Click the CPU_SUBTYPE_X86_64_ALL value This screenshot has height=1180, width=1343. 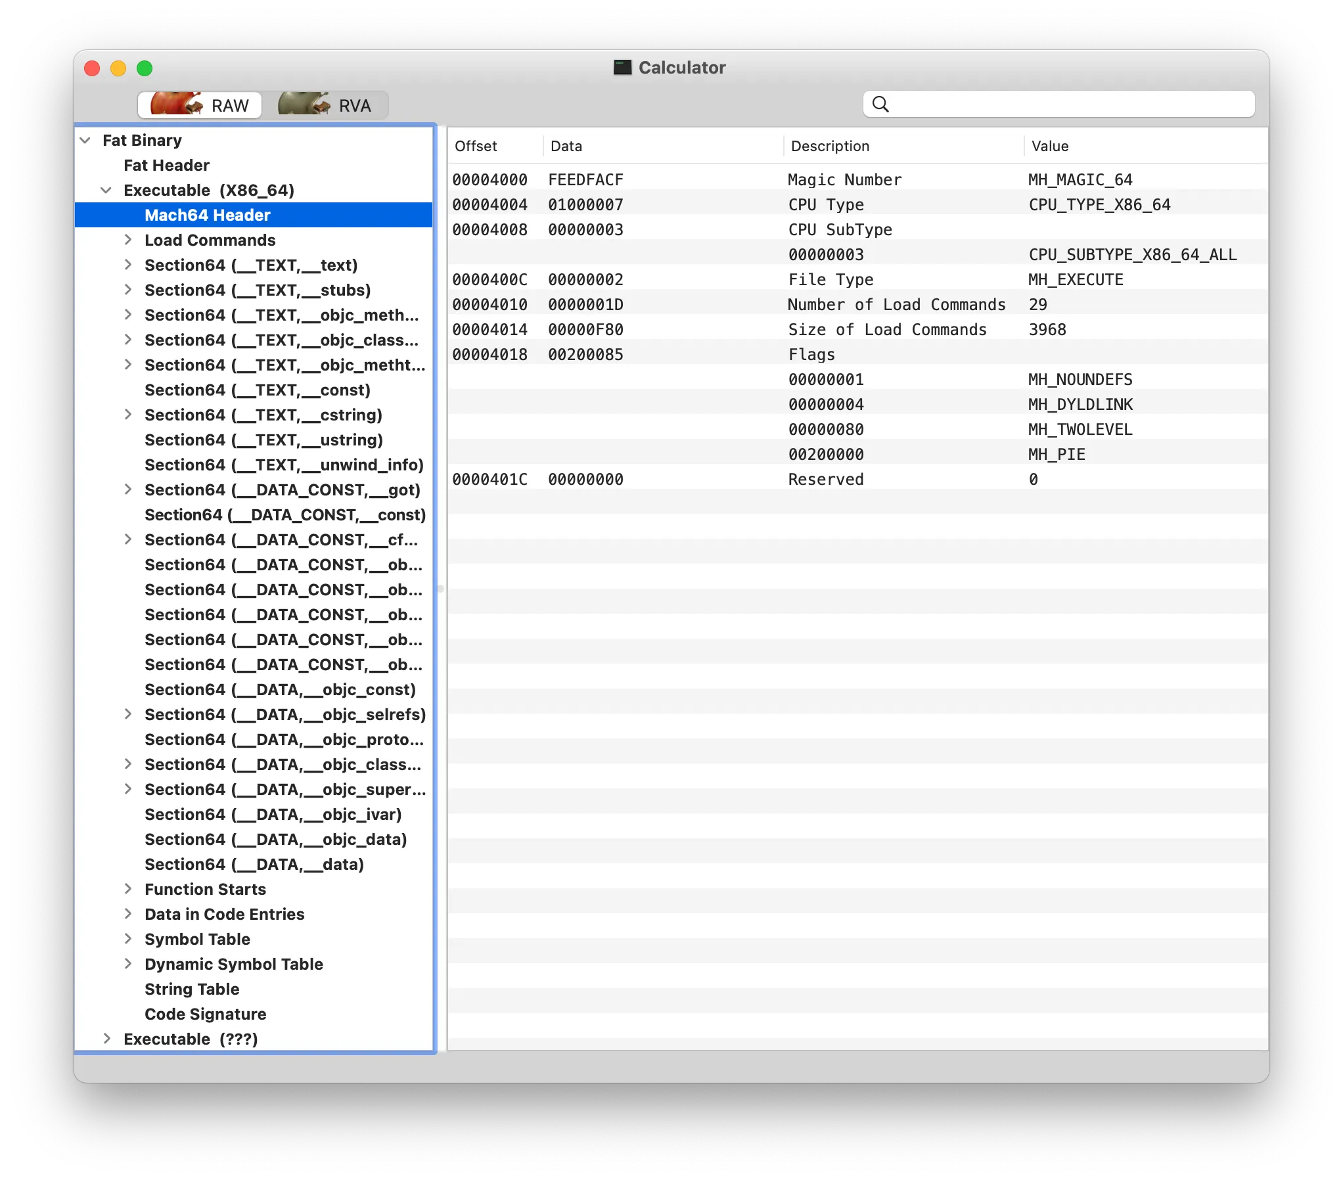1133,254
